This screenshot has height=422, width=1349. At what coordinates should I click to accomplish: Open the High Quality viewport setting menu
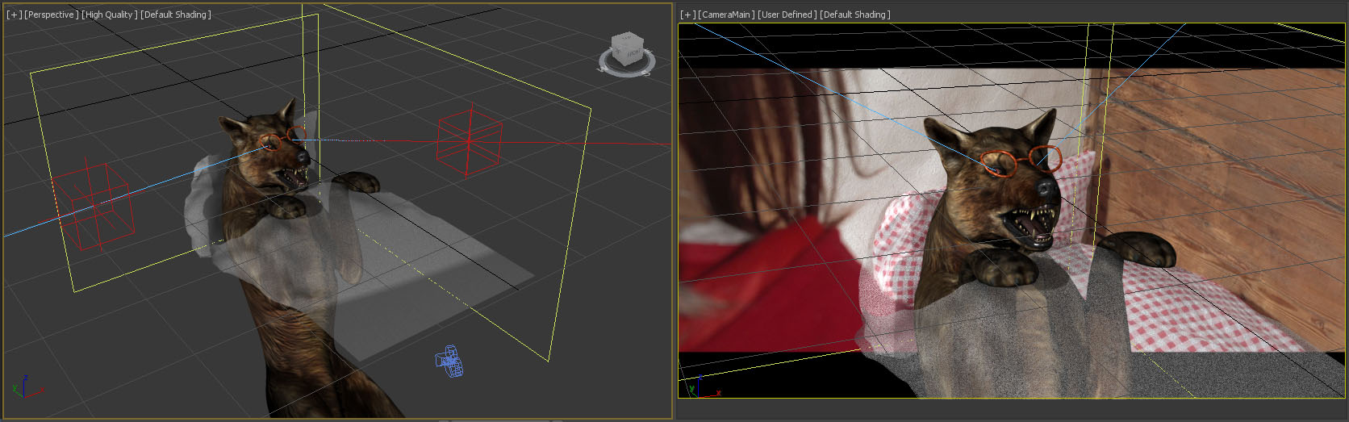pyautogui.click(x=110, y=15)
